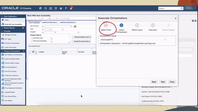
Task: Click the On Hand column header
Action: click(81, 52)
